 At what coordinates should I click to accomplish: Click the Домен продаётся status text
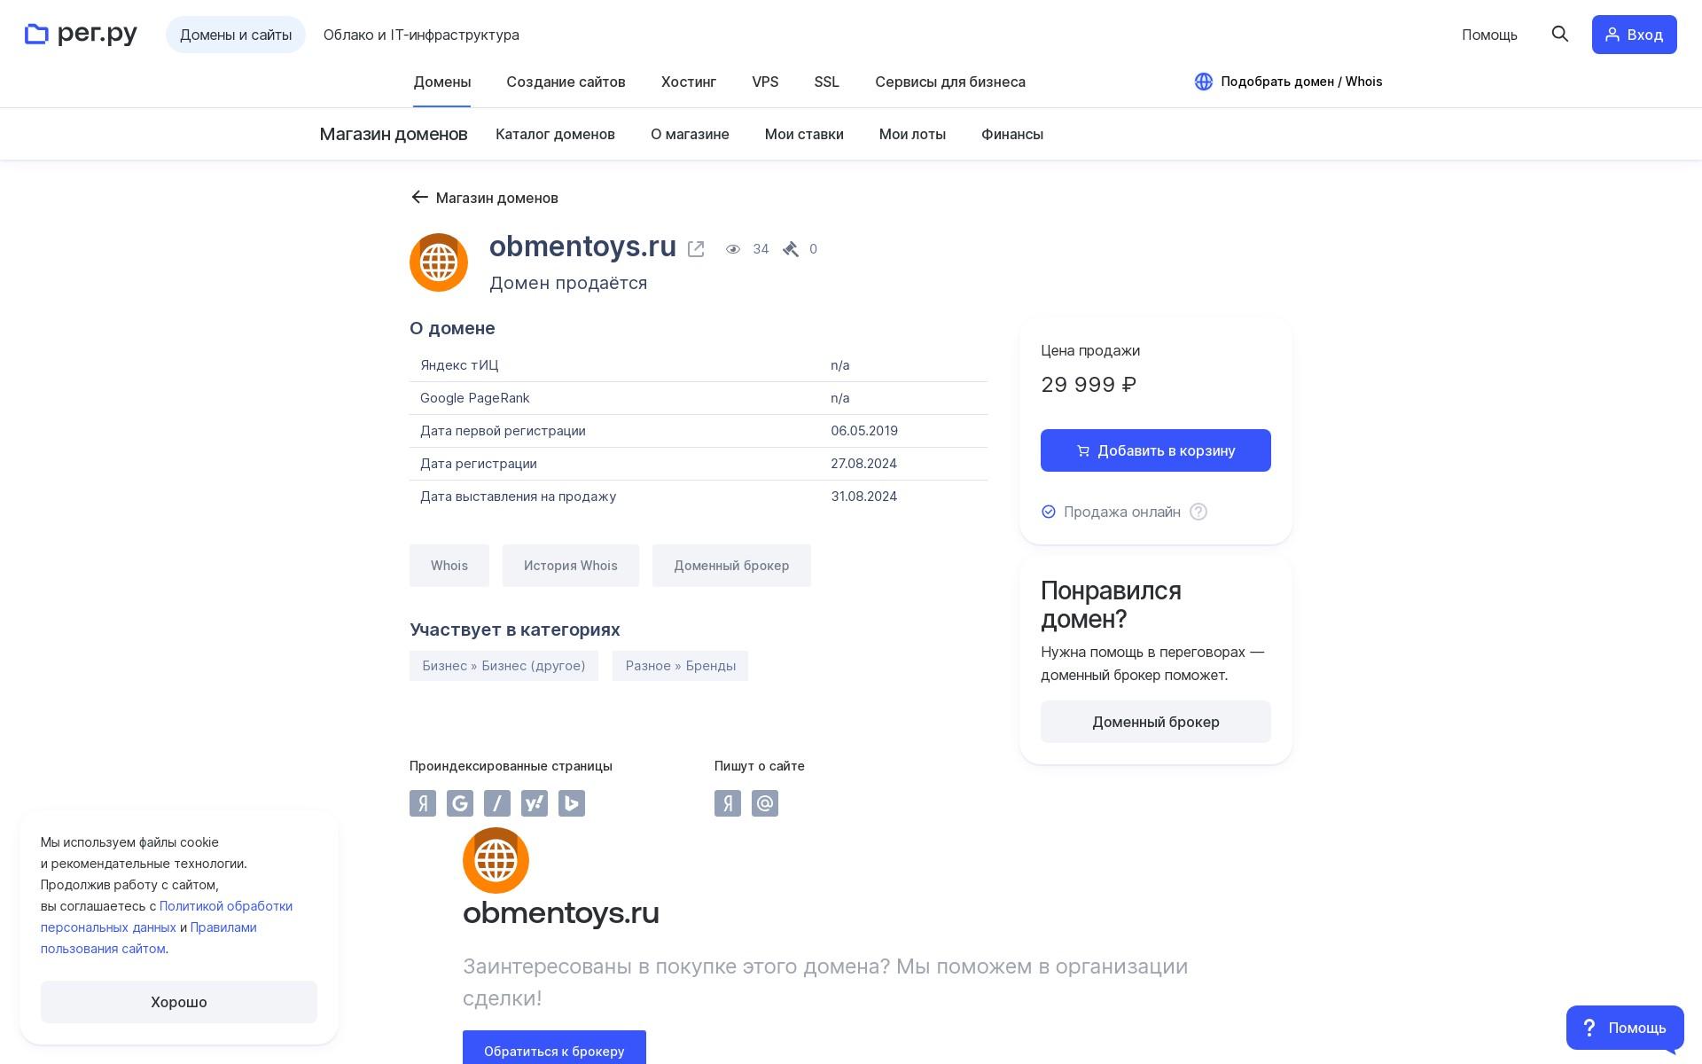pyautogui.click(x=568, y=283)
